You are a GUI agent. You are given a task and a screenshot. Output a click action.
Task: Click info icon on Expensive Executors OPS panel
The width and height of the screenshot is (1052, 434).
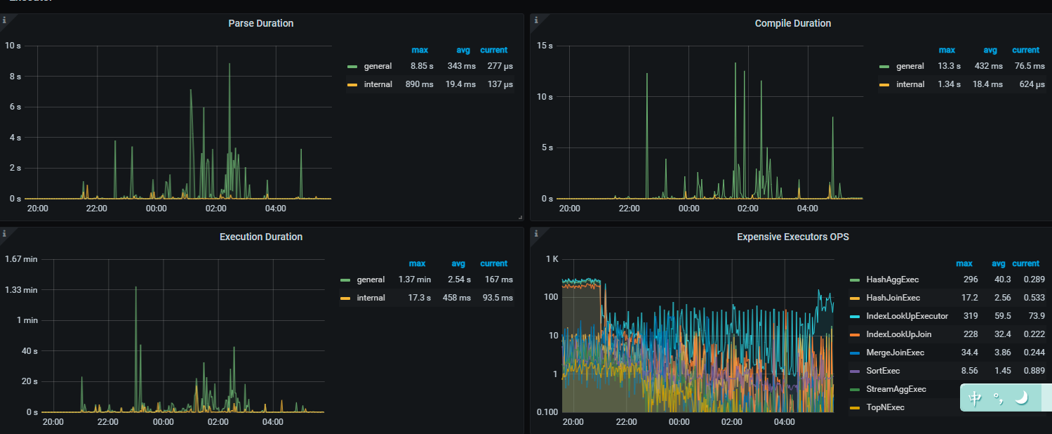coord(536,233)
